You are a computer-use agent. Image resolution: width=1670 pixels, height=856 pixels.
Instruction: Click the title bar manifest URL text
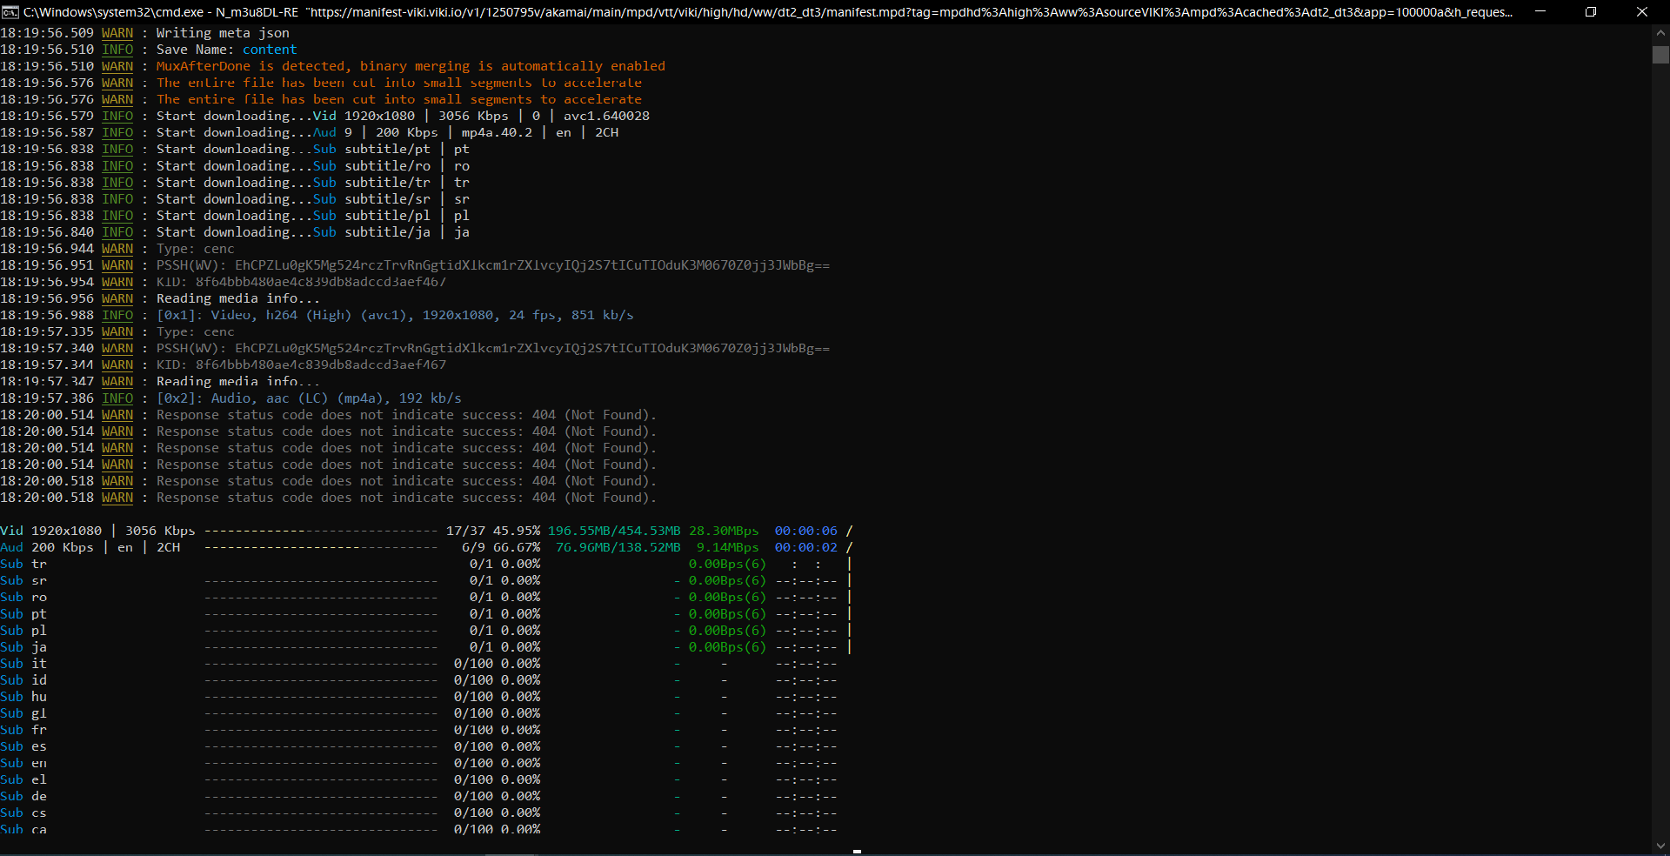(x=909, y=12)
